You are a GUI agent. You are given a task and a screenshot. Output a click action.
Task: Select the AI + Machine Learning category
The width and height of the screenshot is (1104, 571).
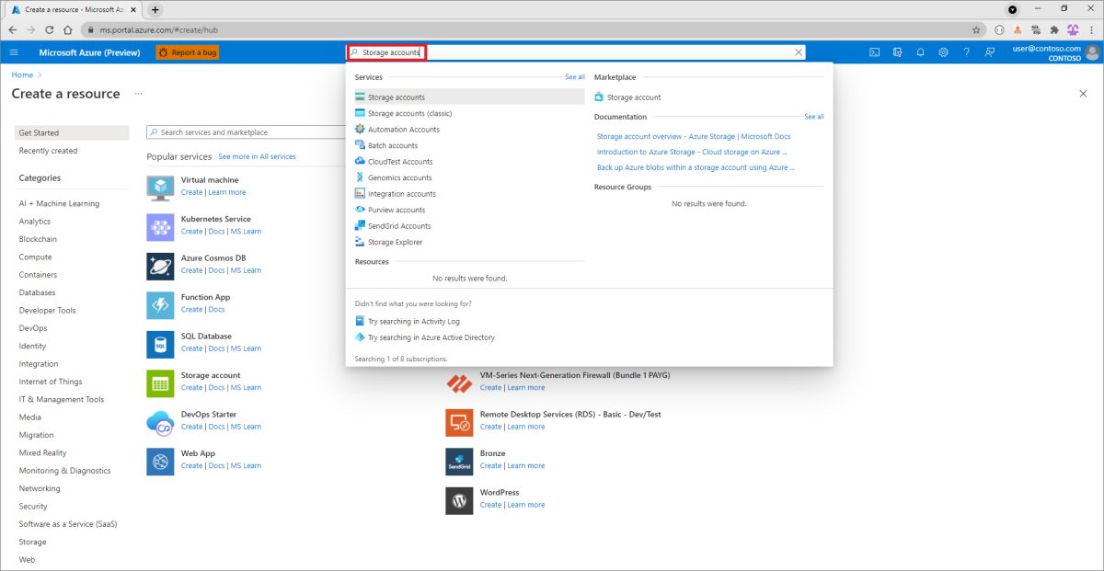click(x=59, y=204)
